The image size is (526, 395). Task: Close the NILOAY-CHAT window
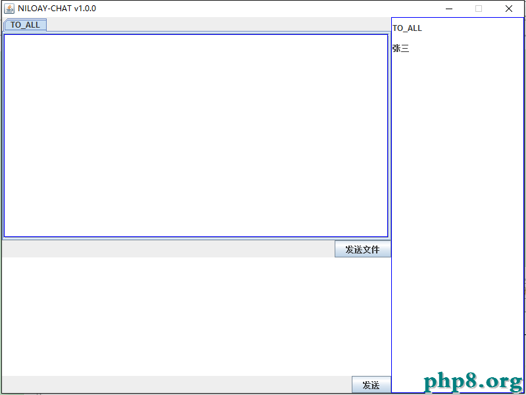[508, 9]
